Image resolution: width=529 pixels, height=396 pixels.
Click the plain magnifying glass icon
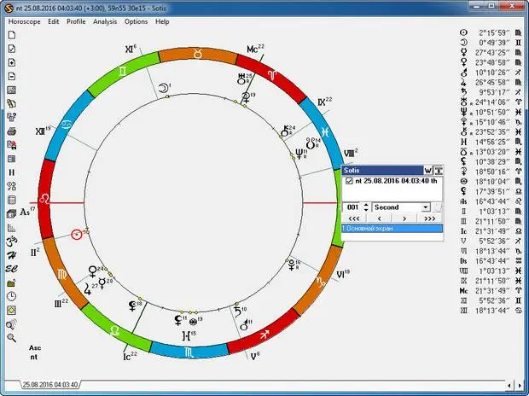11,338
